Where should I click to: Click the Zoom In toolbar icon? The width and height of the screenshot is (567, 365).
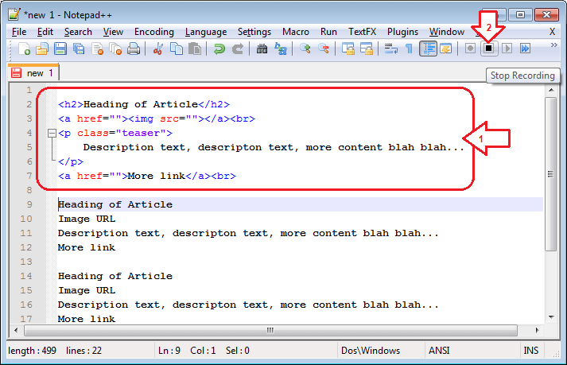tap(305, 49)
